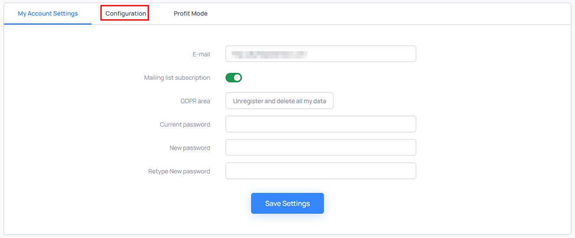Click the New password label text
Screen dimensions: 575x238
[190, 148]
